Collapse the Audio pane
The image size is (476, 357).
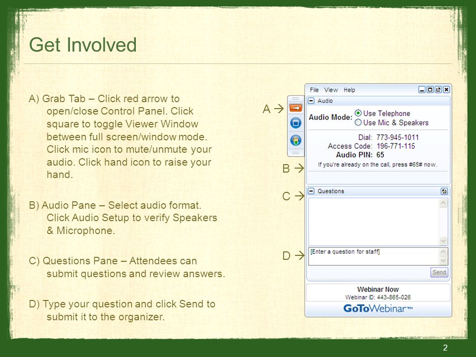(311, 101)
